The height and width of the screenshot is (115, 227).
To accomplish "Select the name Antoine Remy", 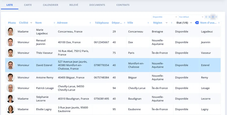I will click(x=45, y=78).
